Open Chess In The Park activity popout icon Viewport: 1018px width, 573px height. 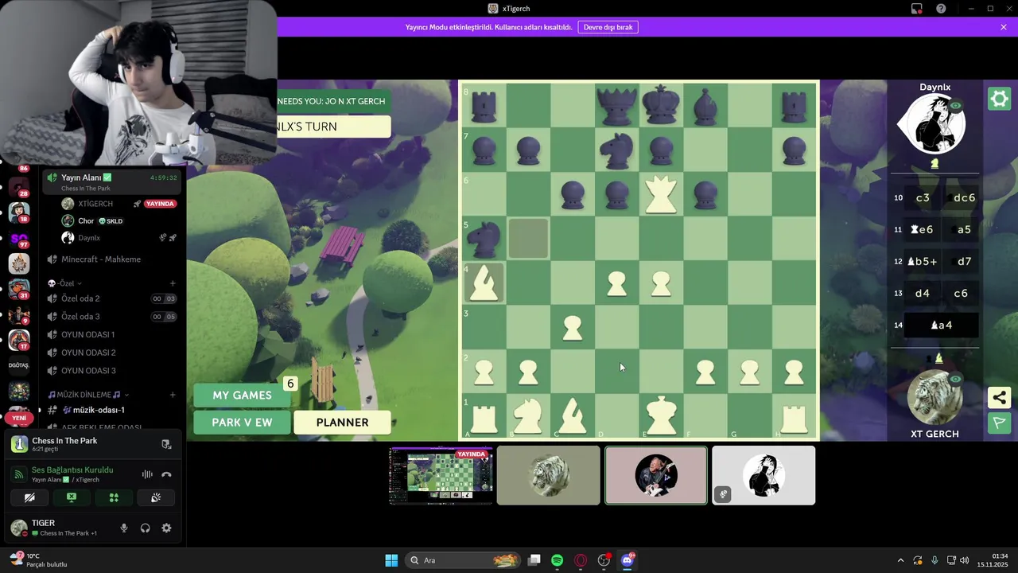tap(166, 444)
